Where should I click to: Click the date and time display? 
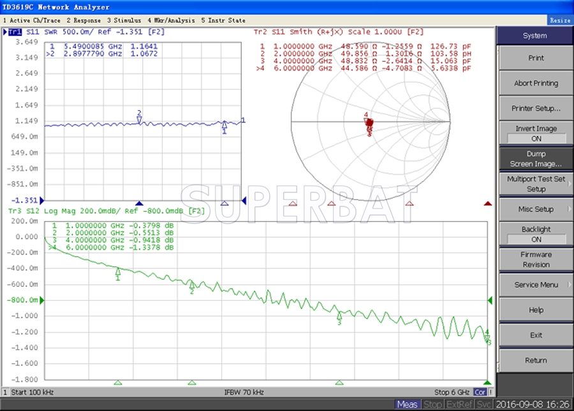(533, 405)
